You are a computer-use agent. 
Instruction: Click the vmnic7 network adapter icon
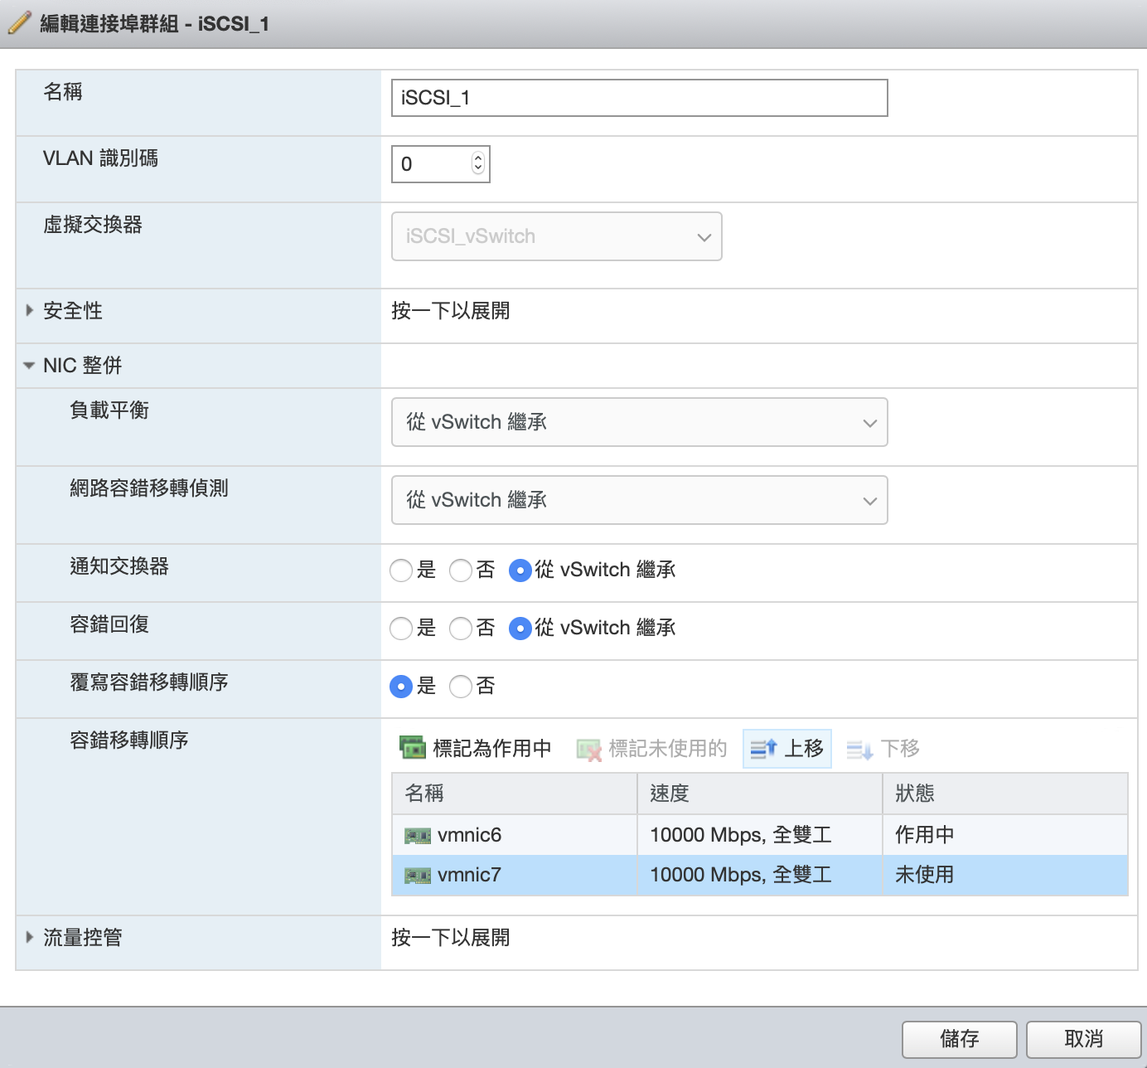coord(418,876)
